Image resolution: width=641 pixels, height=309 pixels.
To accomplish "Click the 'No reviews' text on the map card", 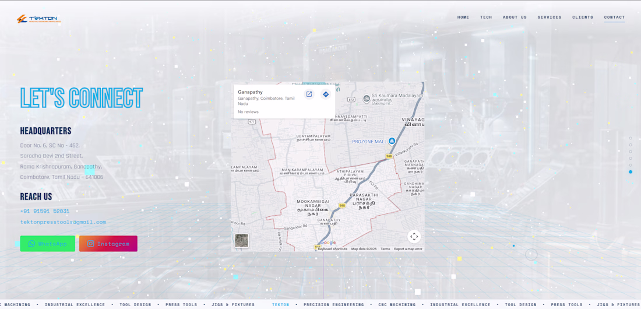I will 248,112.
